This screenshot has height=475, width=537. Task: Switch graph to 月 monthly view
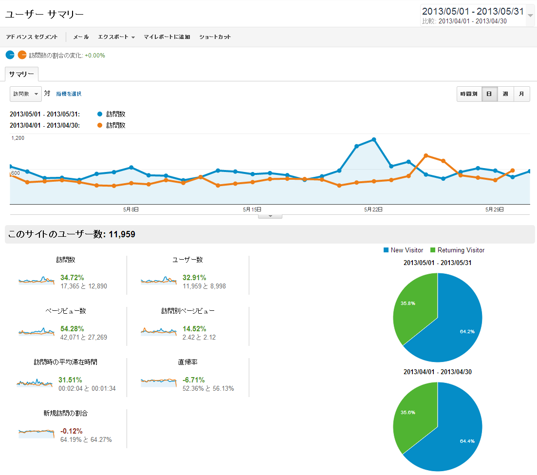[x=521, y=94]
